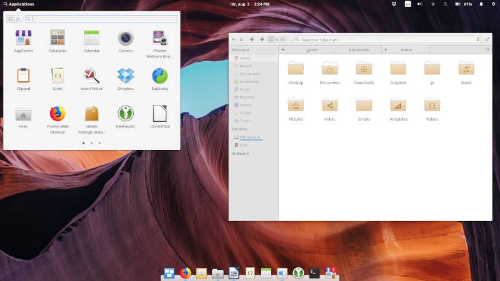Switch to the Documents tab
Image resolution: width=500 pixels, height=281 pixels.
[358, 50]
